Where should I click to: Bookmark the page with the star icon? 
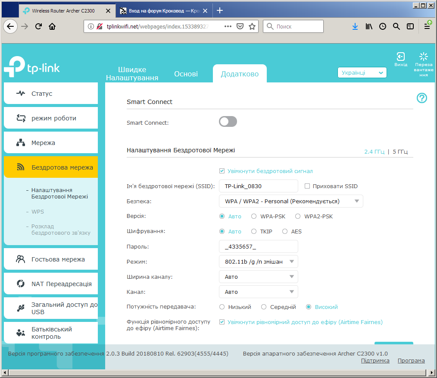tap(252, 26)
